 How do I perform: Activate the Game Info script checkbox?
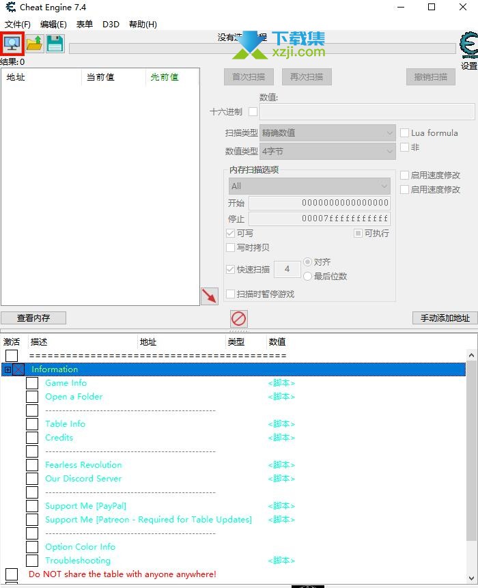[x=32, y=383]
